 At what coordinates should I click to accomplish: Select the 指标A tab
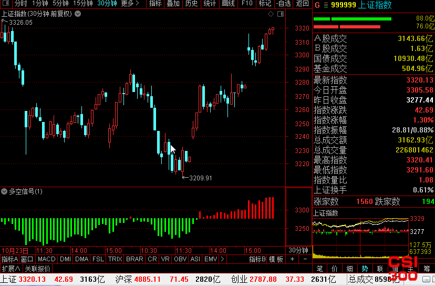click(9, 259)
